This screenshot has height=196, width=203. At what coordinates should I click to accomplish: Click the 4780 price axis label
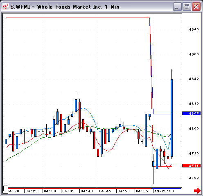(194, 178)
